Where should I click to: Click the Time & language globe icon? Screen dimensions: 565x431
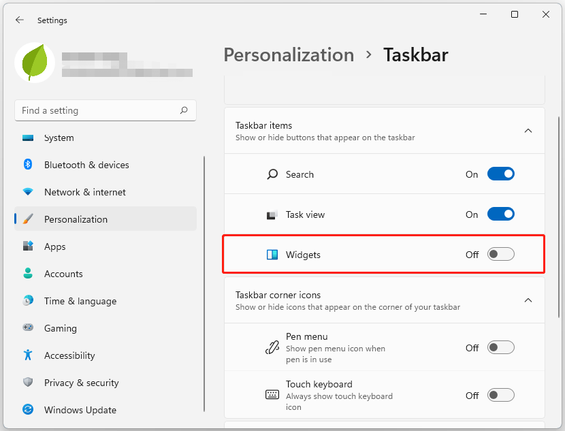click(28, 300)
